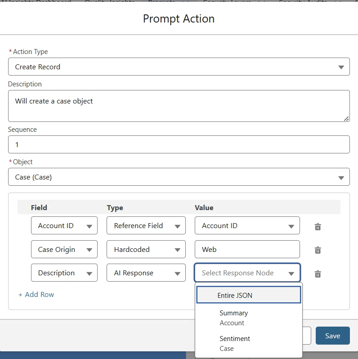This screenshot has height=359, width=358.
Task: Delete the Account ID field row
Action: point(318,227)
